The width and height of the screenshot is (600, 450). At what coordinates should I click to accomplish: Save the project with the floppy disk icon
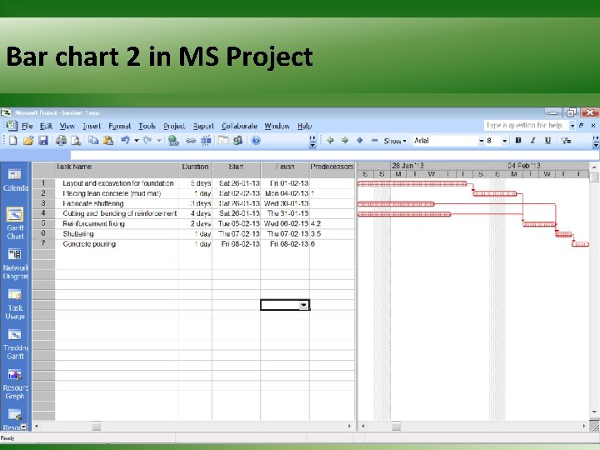click(x=42, y=141)
